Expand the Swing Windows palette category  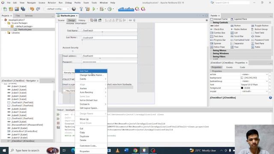click(220, 53)
